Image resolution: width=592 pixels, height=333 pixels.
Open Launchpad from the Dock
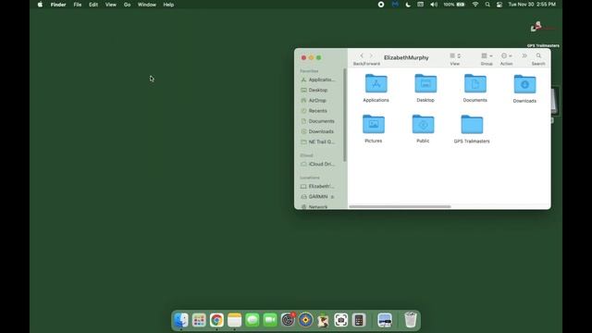point(199,320)
